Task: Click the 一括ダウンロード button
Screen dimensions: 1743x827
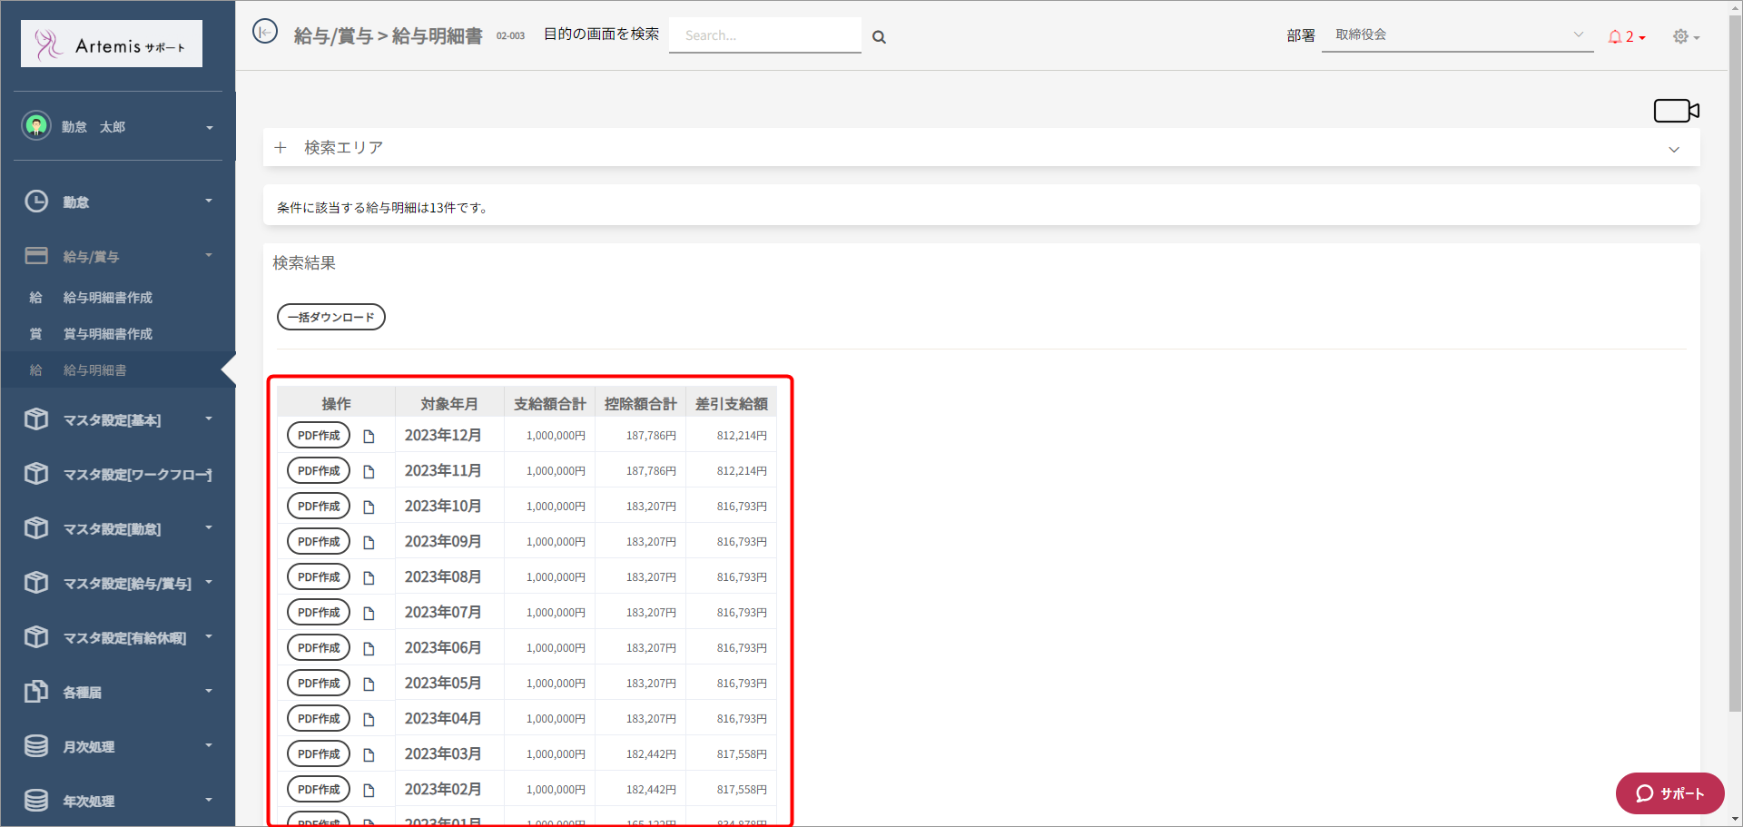Action: (330, 317)
